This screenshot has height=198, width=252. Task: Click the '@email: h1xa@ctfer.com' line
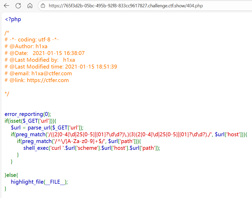(x=38, y=73)
